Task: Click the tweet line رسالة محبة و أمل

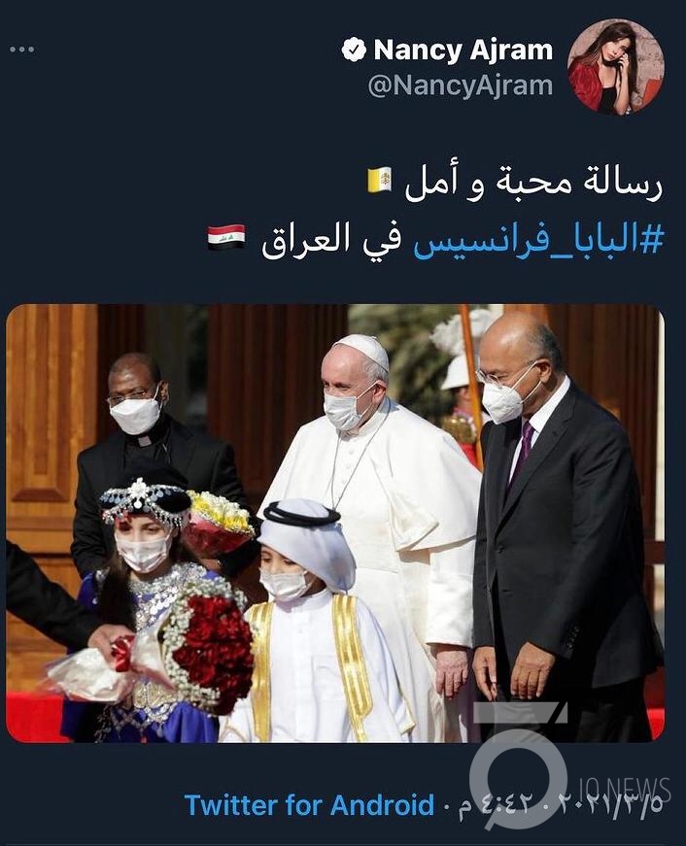Action: click(533, 185)
